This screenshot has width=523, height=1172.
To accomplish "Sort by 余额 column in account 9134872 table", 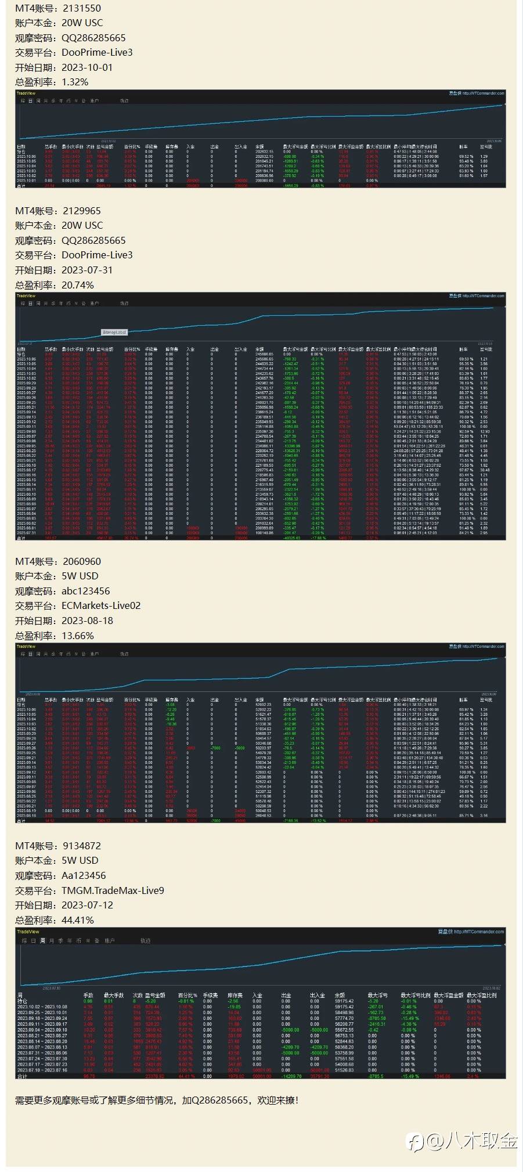I will point(340,995).
